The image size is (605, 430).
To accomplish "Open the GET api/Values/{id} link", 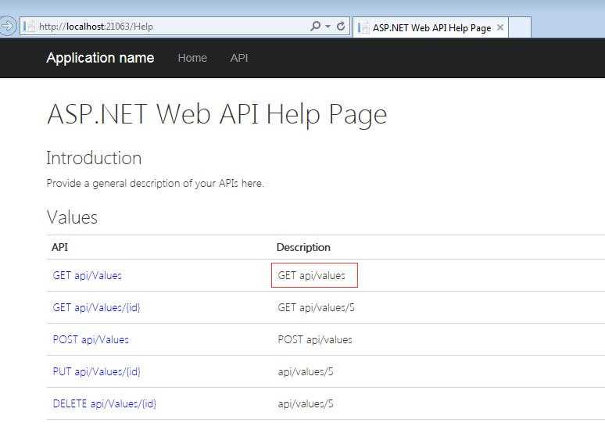I will pos(96,307).
